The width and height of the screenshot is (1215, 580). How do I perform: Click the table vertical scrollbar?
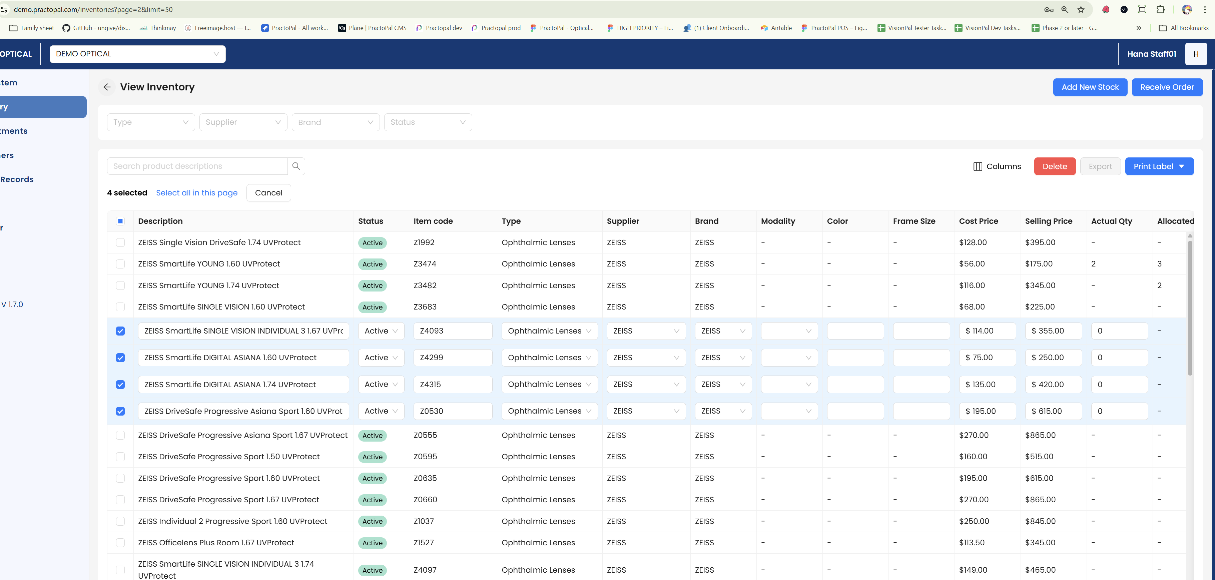coord(1190,307)
